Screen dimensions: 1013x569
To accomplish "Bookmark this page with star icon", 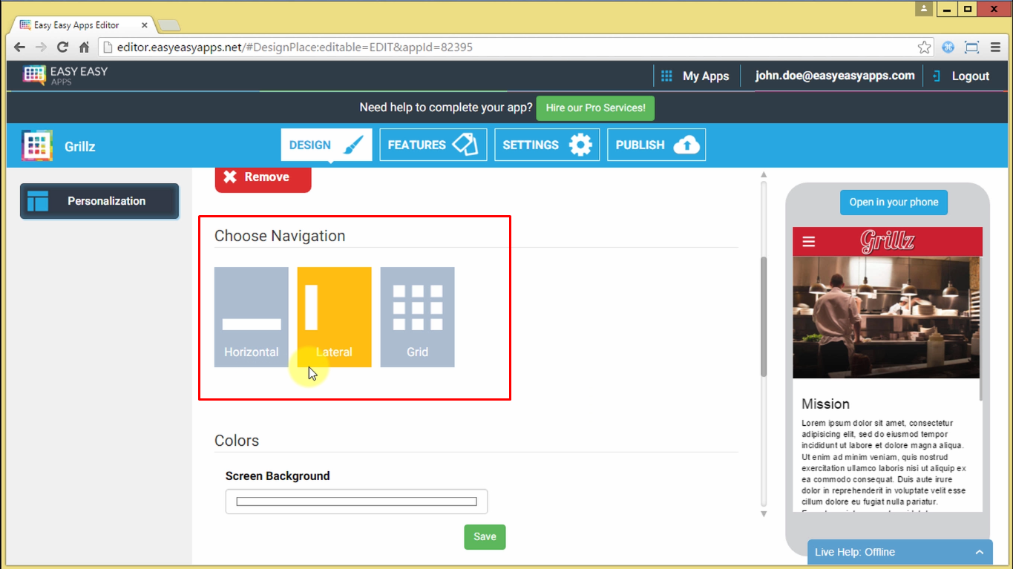I will [924, 47].
